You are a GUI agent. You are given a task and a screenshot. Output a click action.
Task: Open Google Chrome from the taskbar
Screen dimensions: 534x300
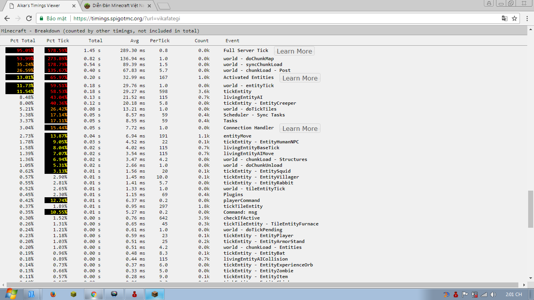point(94,294)
